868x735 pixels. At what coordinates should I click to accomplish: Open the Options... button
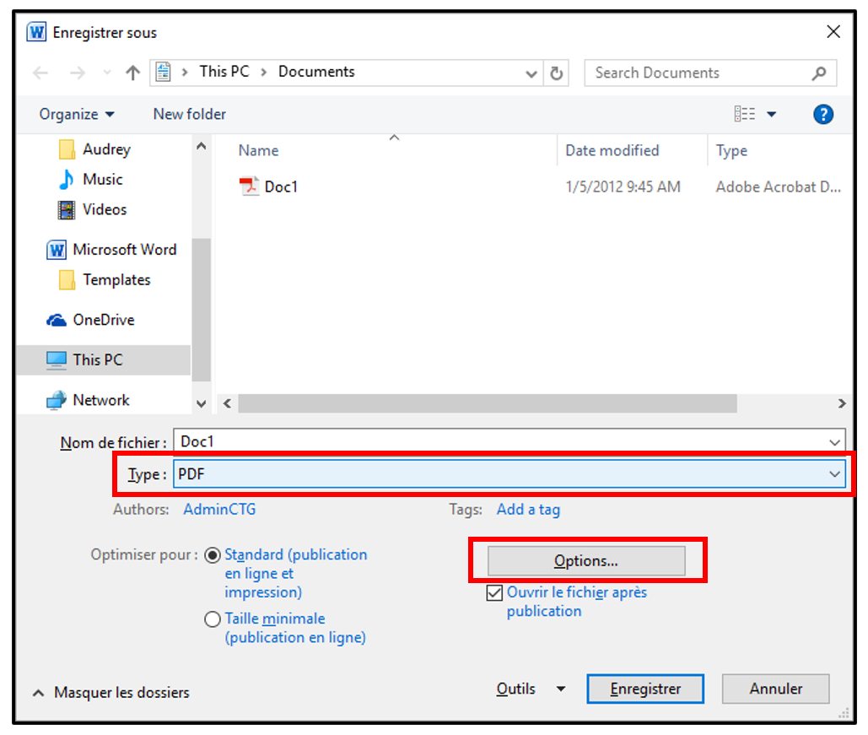tap(586, 561)
